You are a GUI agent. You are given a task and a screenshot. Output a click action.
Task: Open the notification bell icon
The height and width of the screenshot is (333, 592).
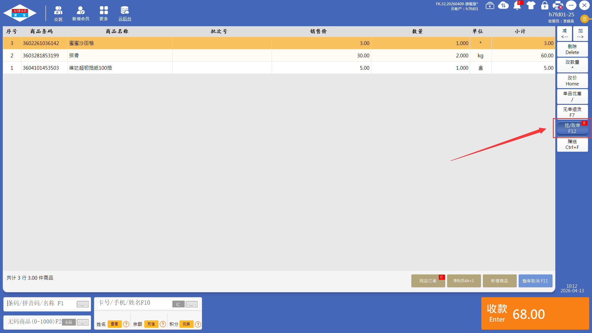click(x=517, y=6)
